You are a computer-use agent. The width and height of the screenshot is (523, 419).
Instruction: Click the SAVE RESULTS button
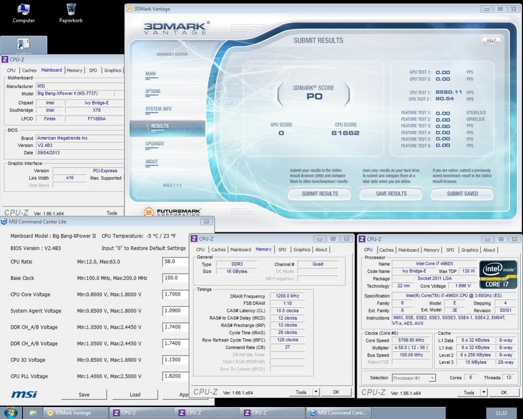pos(391,194)
